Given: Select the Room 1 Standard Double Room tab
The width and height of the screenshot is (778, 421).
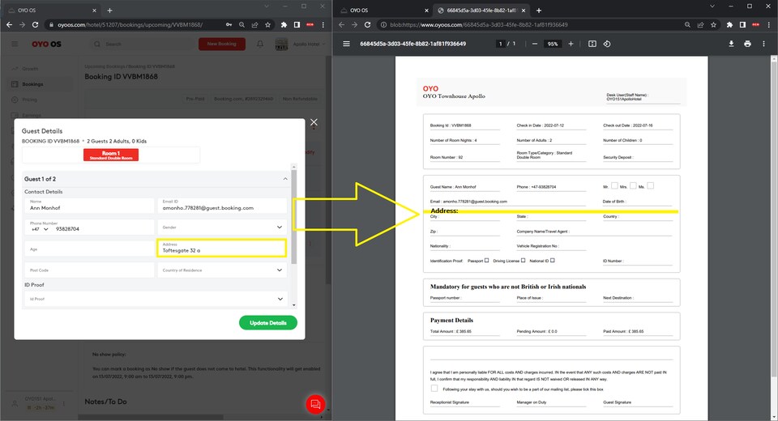Looking at the screenshot, I should click(x=111, y=155).
